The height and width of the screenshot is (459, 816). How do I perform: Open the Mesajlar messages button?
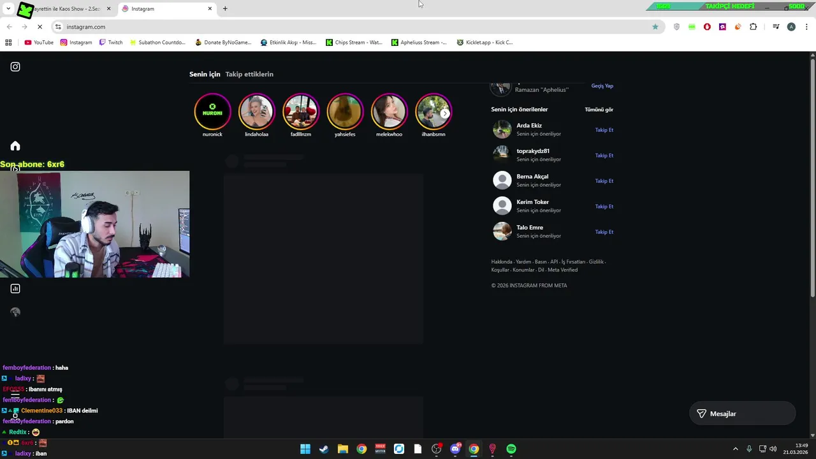point(743,414)
